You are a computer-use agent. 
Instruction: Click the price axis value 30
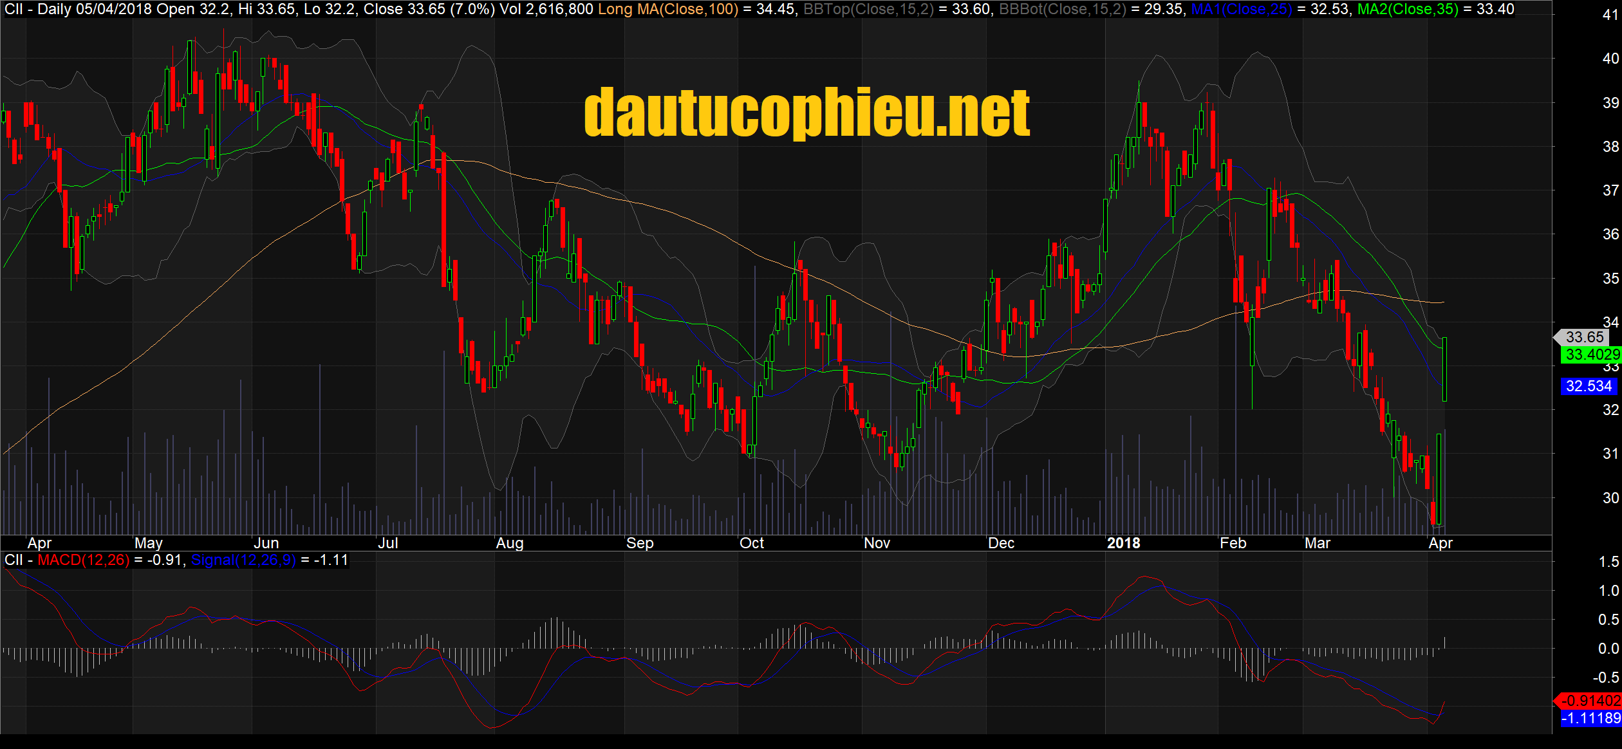coord(1610,497)
